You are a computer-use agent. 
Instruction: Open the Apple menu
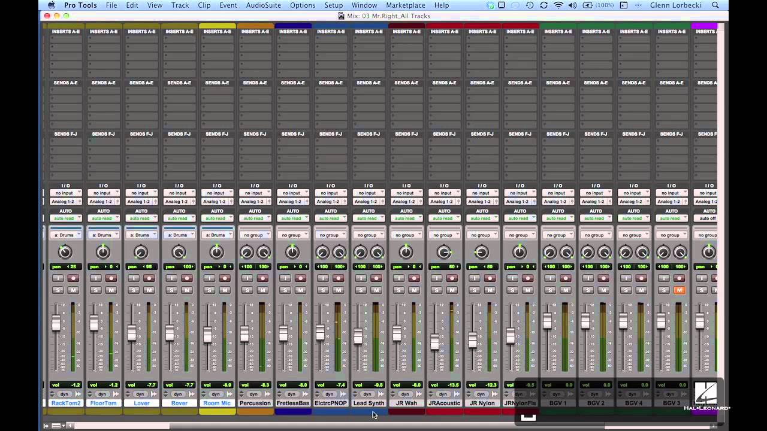(x=52, y=5)
